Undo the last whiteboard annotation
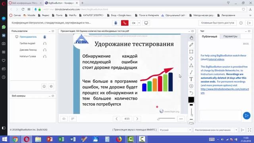 [x=191, y=93]
